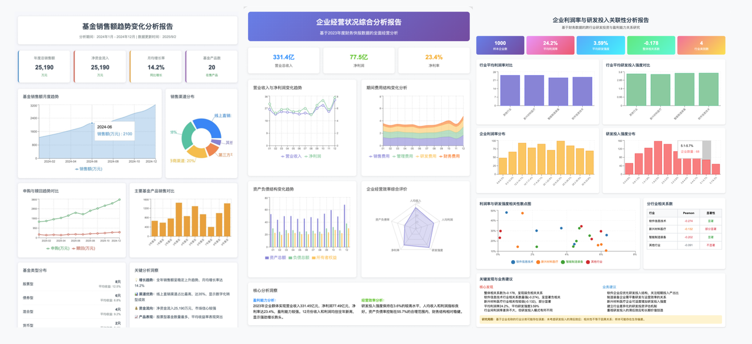Select the orange 新兴材料医疗 scatter legend dot
The height and width of the screenshot is (344, 752).
click(x=538, y=261)
